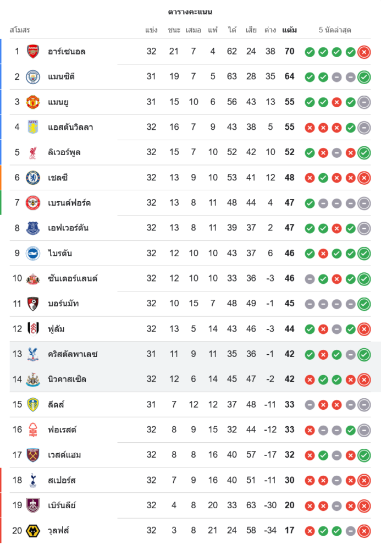Viewport: 381px width, 550px height.
Task: Click the Aston Villa club crest
Action: click(33, 128)
